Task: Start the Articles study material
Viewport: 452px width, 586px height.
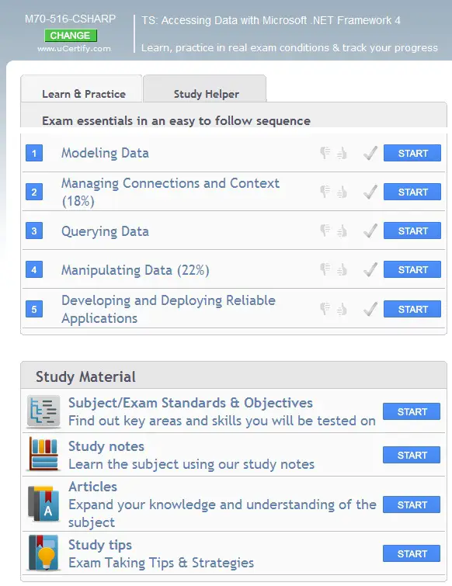Action: 412,505
